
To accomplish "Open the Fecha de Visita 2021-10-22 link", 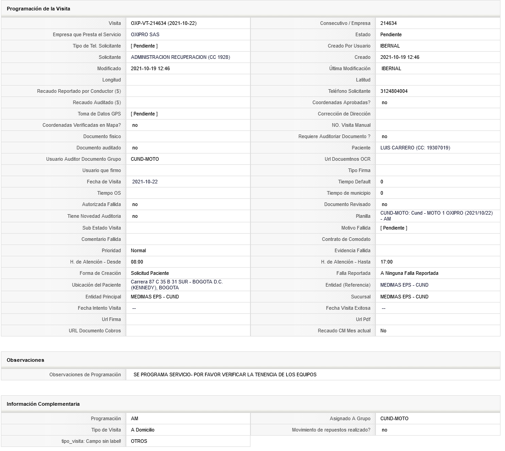I will click(x=145, y=182).
